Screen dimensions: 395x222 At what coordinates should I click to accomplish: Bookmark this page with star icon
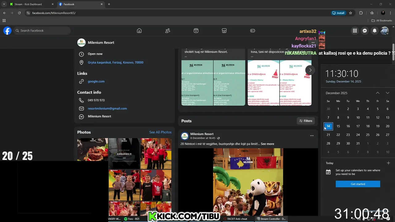[351, 13]
